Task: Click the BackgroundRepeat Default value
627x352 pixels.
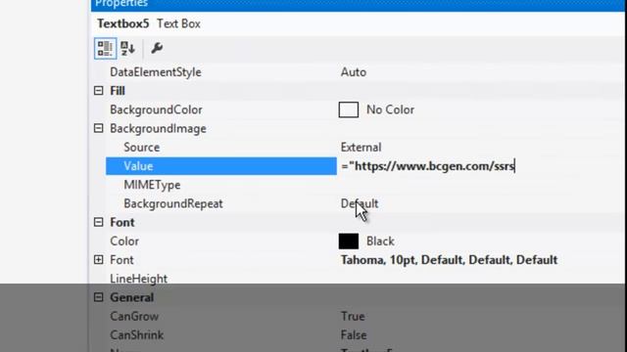Action: 360,203
